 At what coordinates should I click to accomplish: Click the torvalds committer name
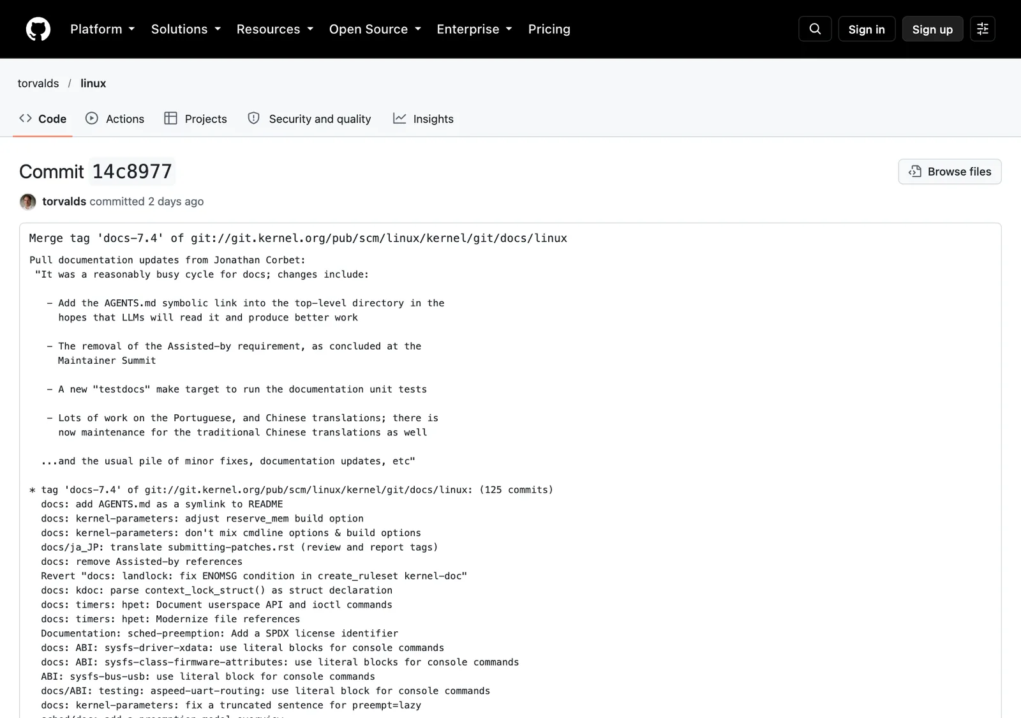[64, 202]
